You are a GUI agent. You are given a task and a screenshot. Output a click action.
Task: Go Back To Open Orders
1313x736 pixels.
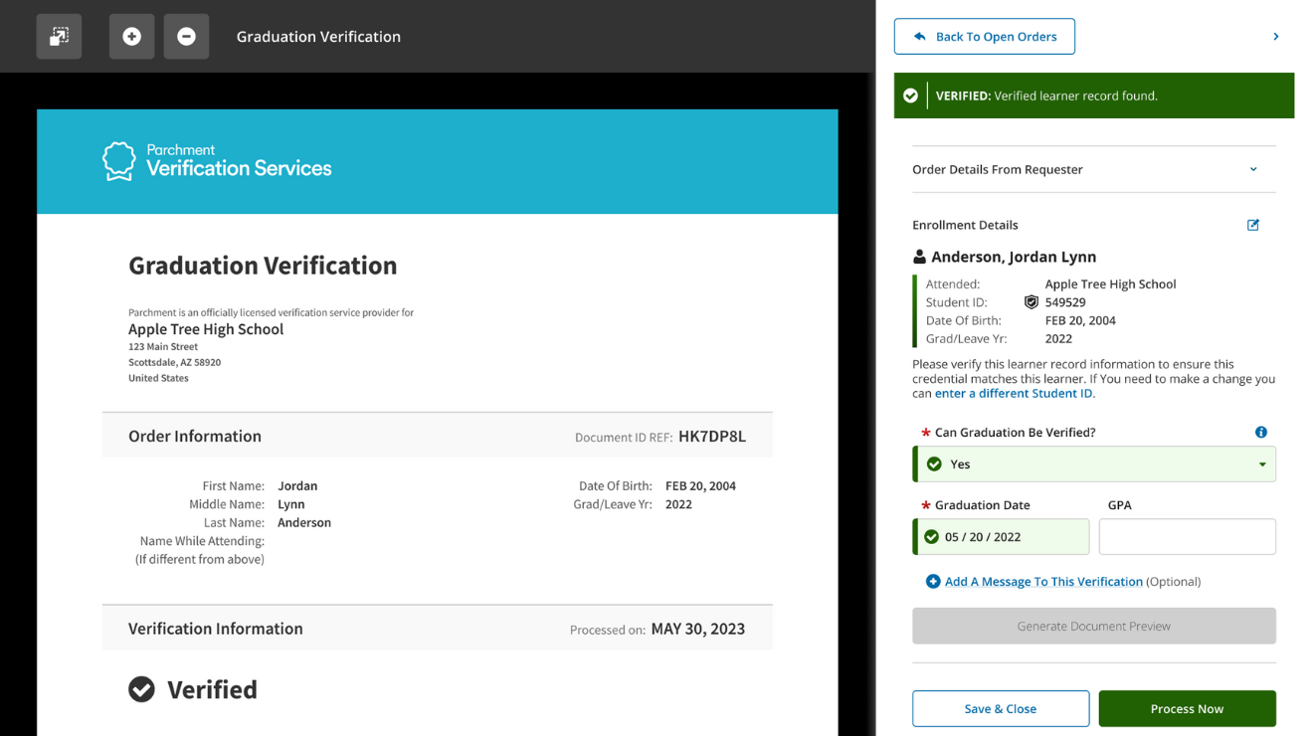[985, 37]
